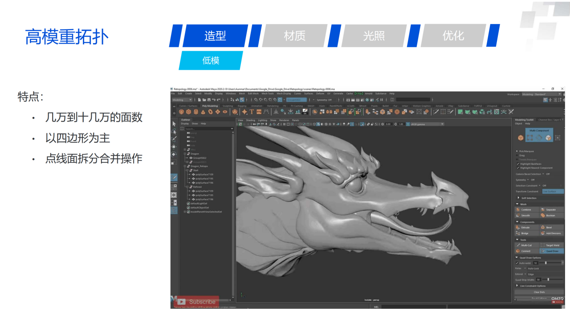
Task: Adjust the Quad Strip Width slider
Action: 548,280
